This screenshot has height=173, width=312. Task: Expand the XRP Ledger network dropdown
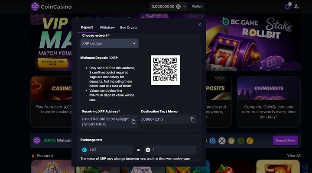(x=110, y=43)
